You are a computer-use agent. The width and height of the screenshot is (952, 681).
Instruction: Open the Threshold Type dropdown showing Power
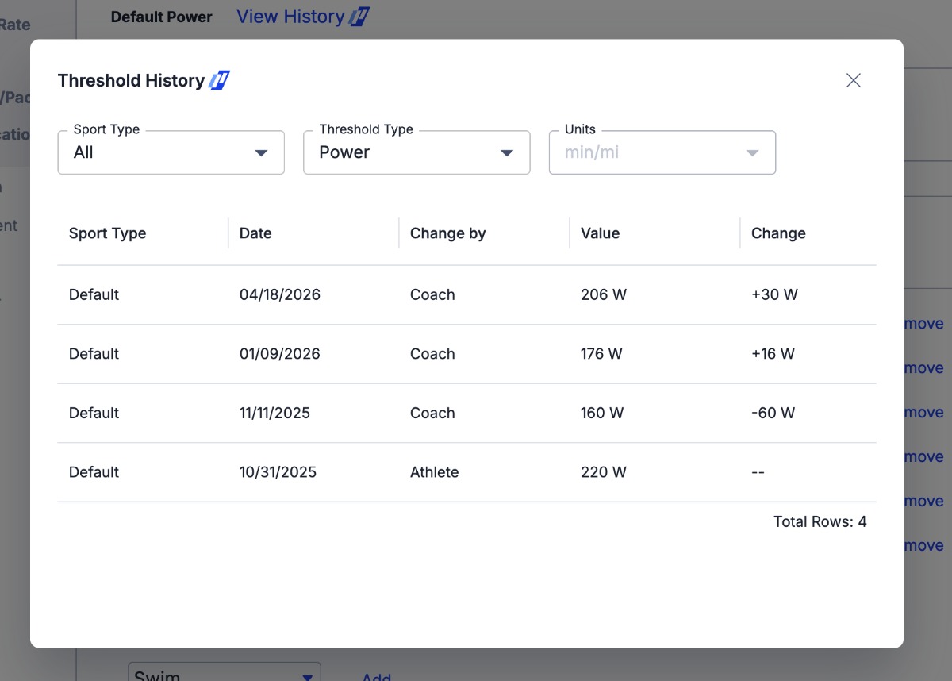pos(416,152)
